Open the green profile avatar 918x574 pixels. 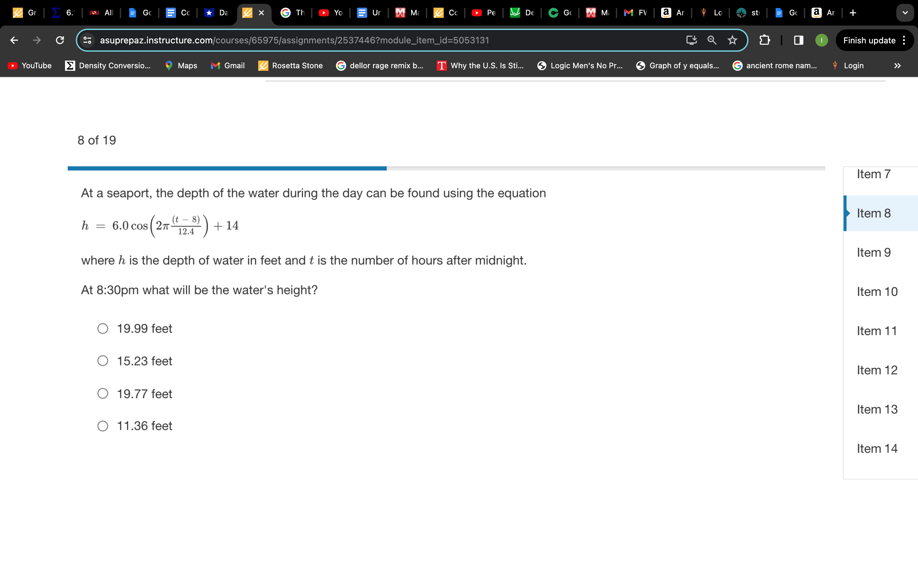[x=821, y=40]
